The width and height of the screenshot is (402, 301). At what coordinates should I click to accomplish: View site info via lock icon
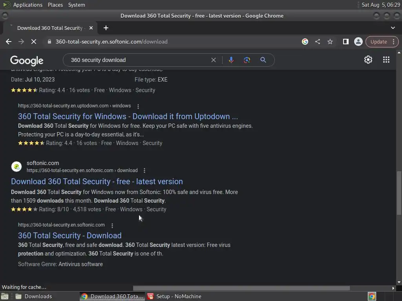tap(49, 42)
